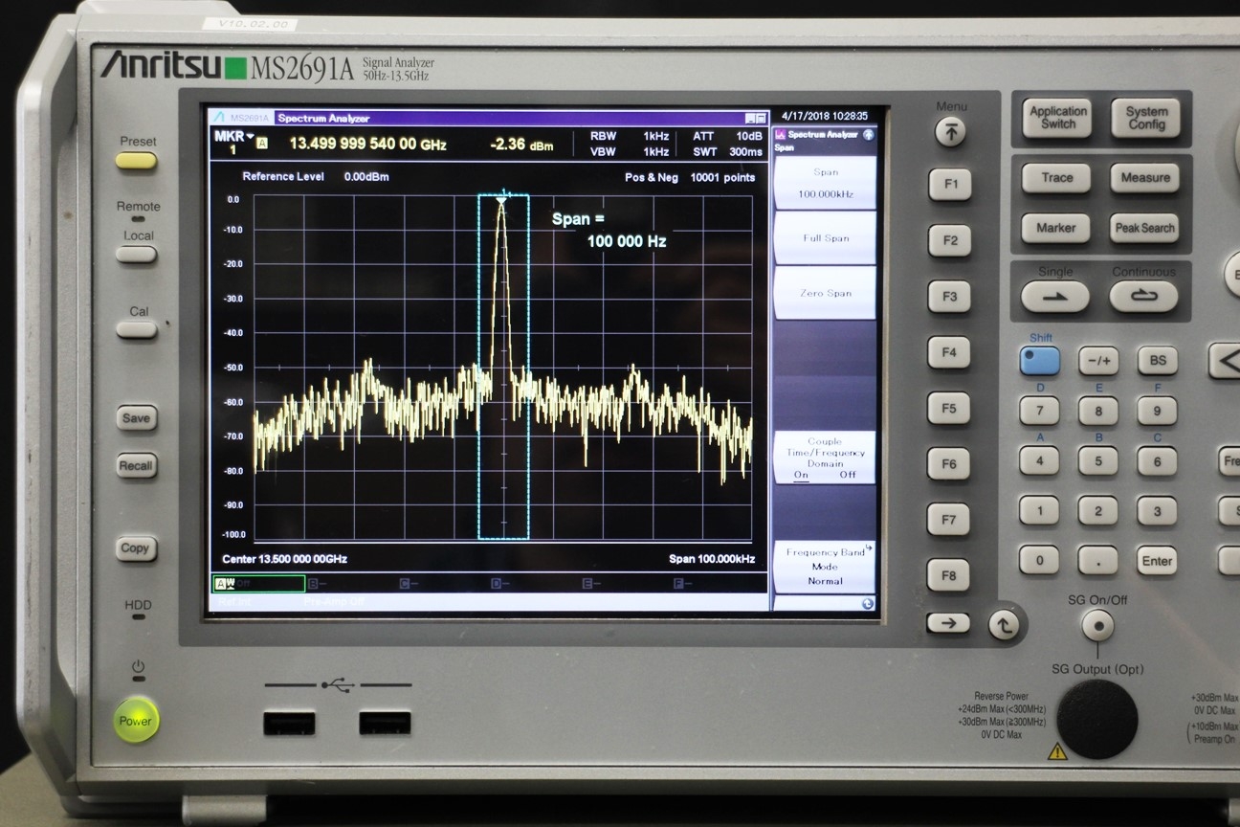Toggle the blue Shift key
The image size is (1240, 827).
(1040, 361)
